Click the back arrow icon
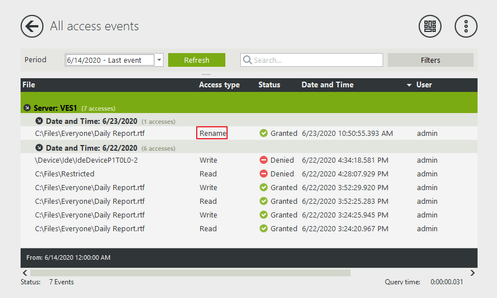Screen dimensions: 497x298 coord(32,26)
